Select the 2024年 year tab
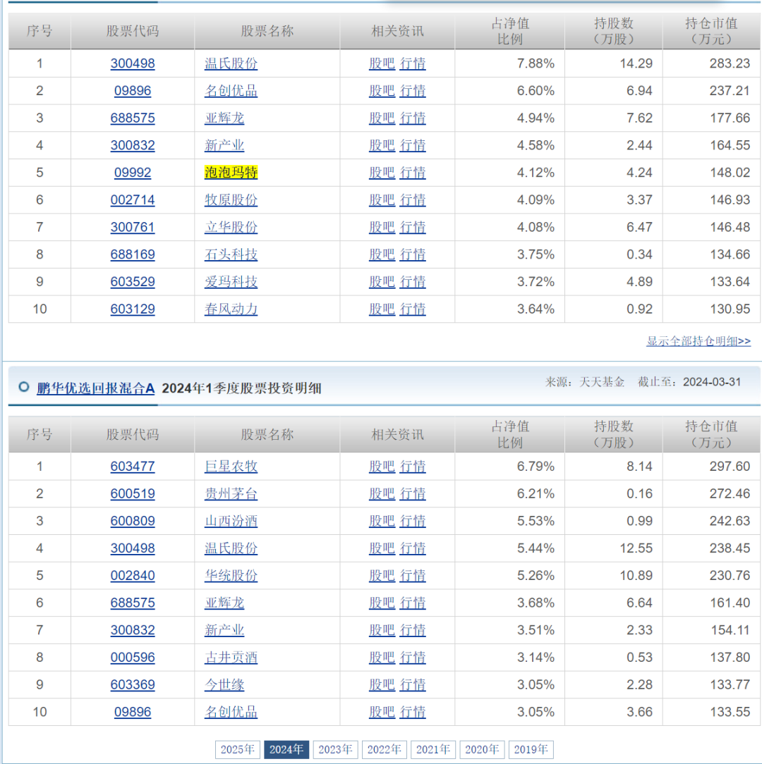This screenshot has width=762, height=764. 286,749
